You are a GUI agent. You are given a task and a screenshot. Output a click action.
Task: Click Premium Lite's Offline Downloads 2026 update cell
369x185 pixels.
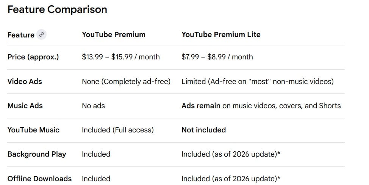click(231, 179)
